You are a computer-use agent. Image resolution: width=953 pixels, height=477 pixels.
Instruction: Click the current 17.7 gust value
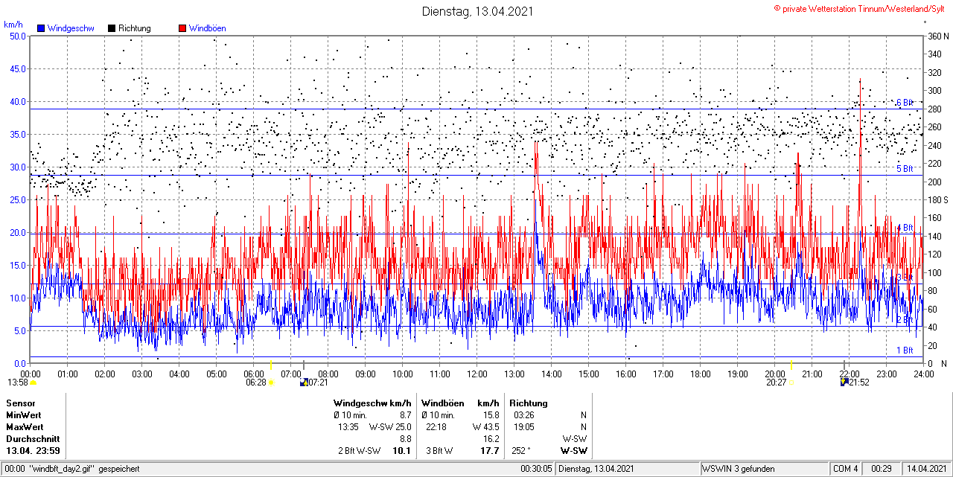[x=490, y=451]
